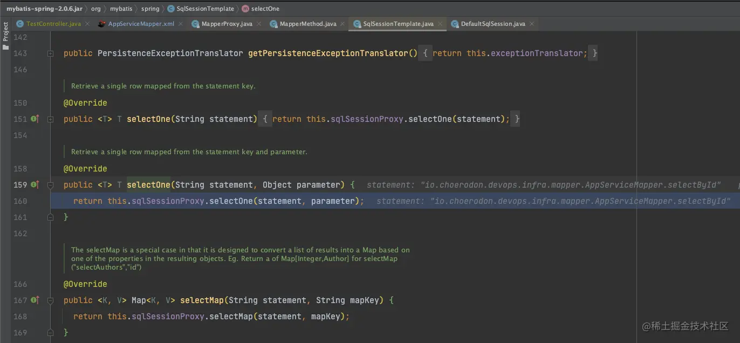Click line number 160 in gutter
The width and height of the screenshot is (740, 343).
tap(20, 201)
